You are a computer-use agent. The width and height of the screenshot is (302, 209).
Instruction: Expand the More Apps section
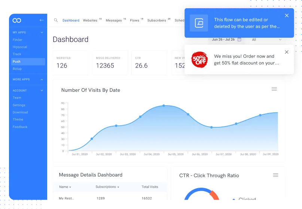pos(42,79)
